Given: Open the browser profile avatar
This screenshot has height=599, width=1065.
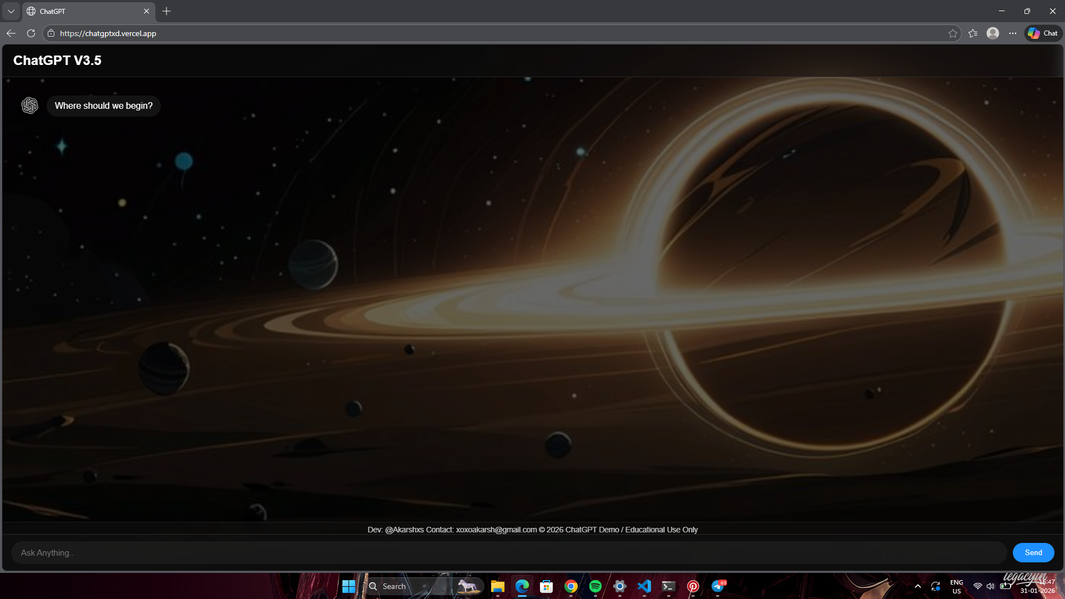Looking at the screenshot, I should click(993, 33).
